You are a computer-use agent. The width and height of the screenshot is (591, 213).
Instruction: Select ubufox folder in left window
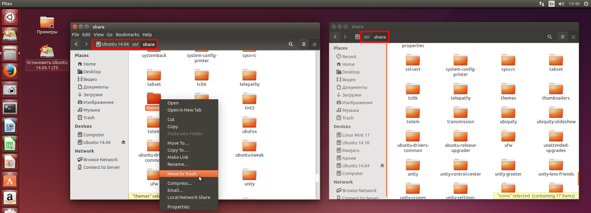[x=249, y=125]
